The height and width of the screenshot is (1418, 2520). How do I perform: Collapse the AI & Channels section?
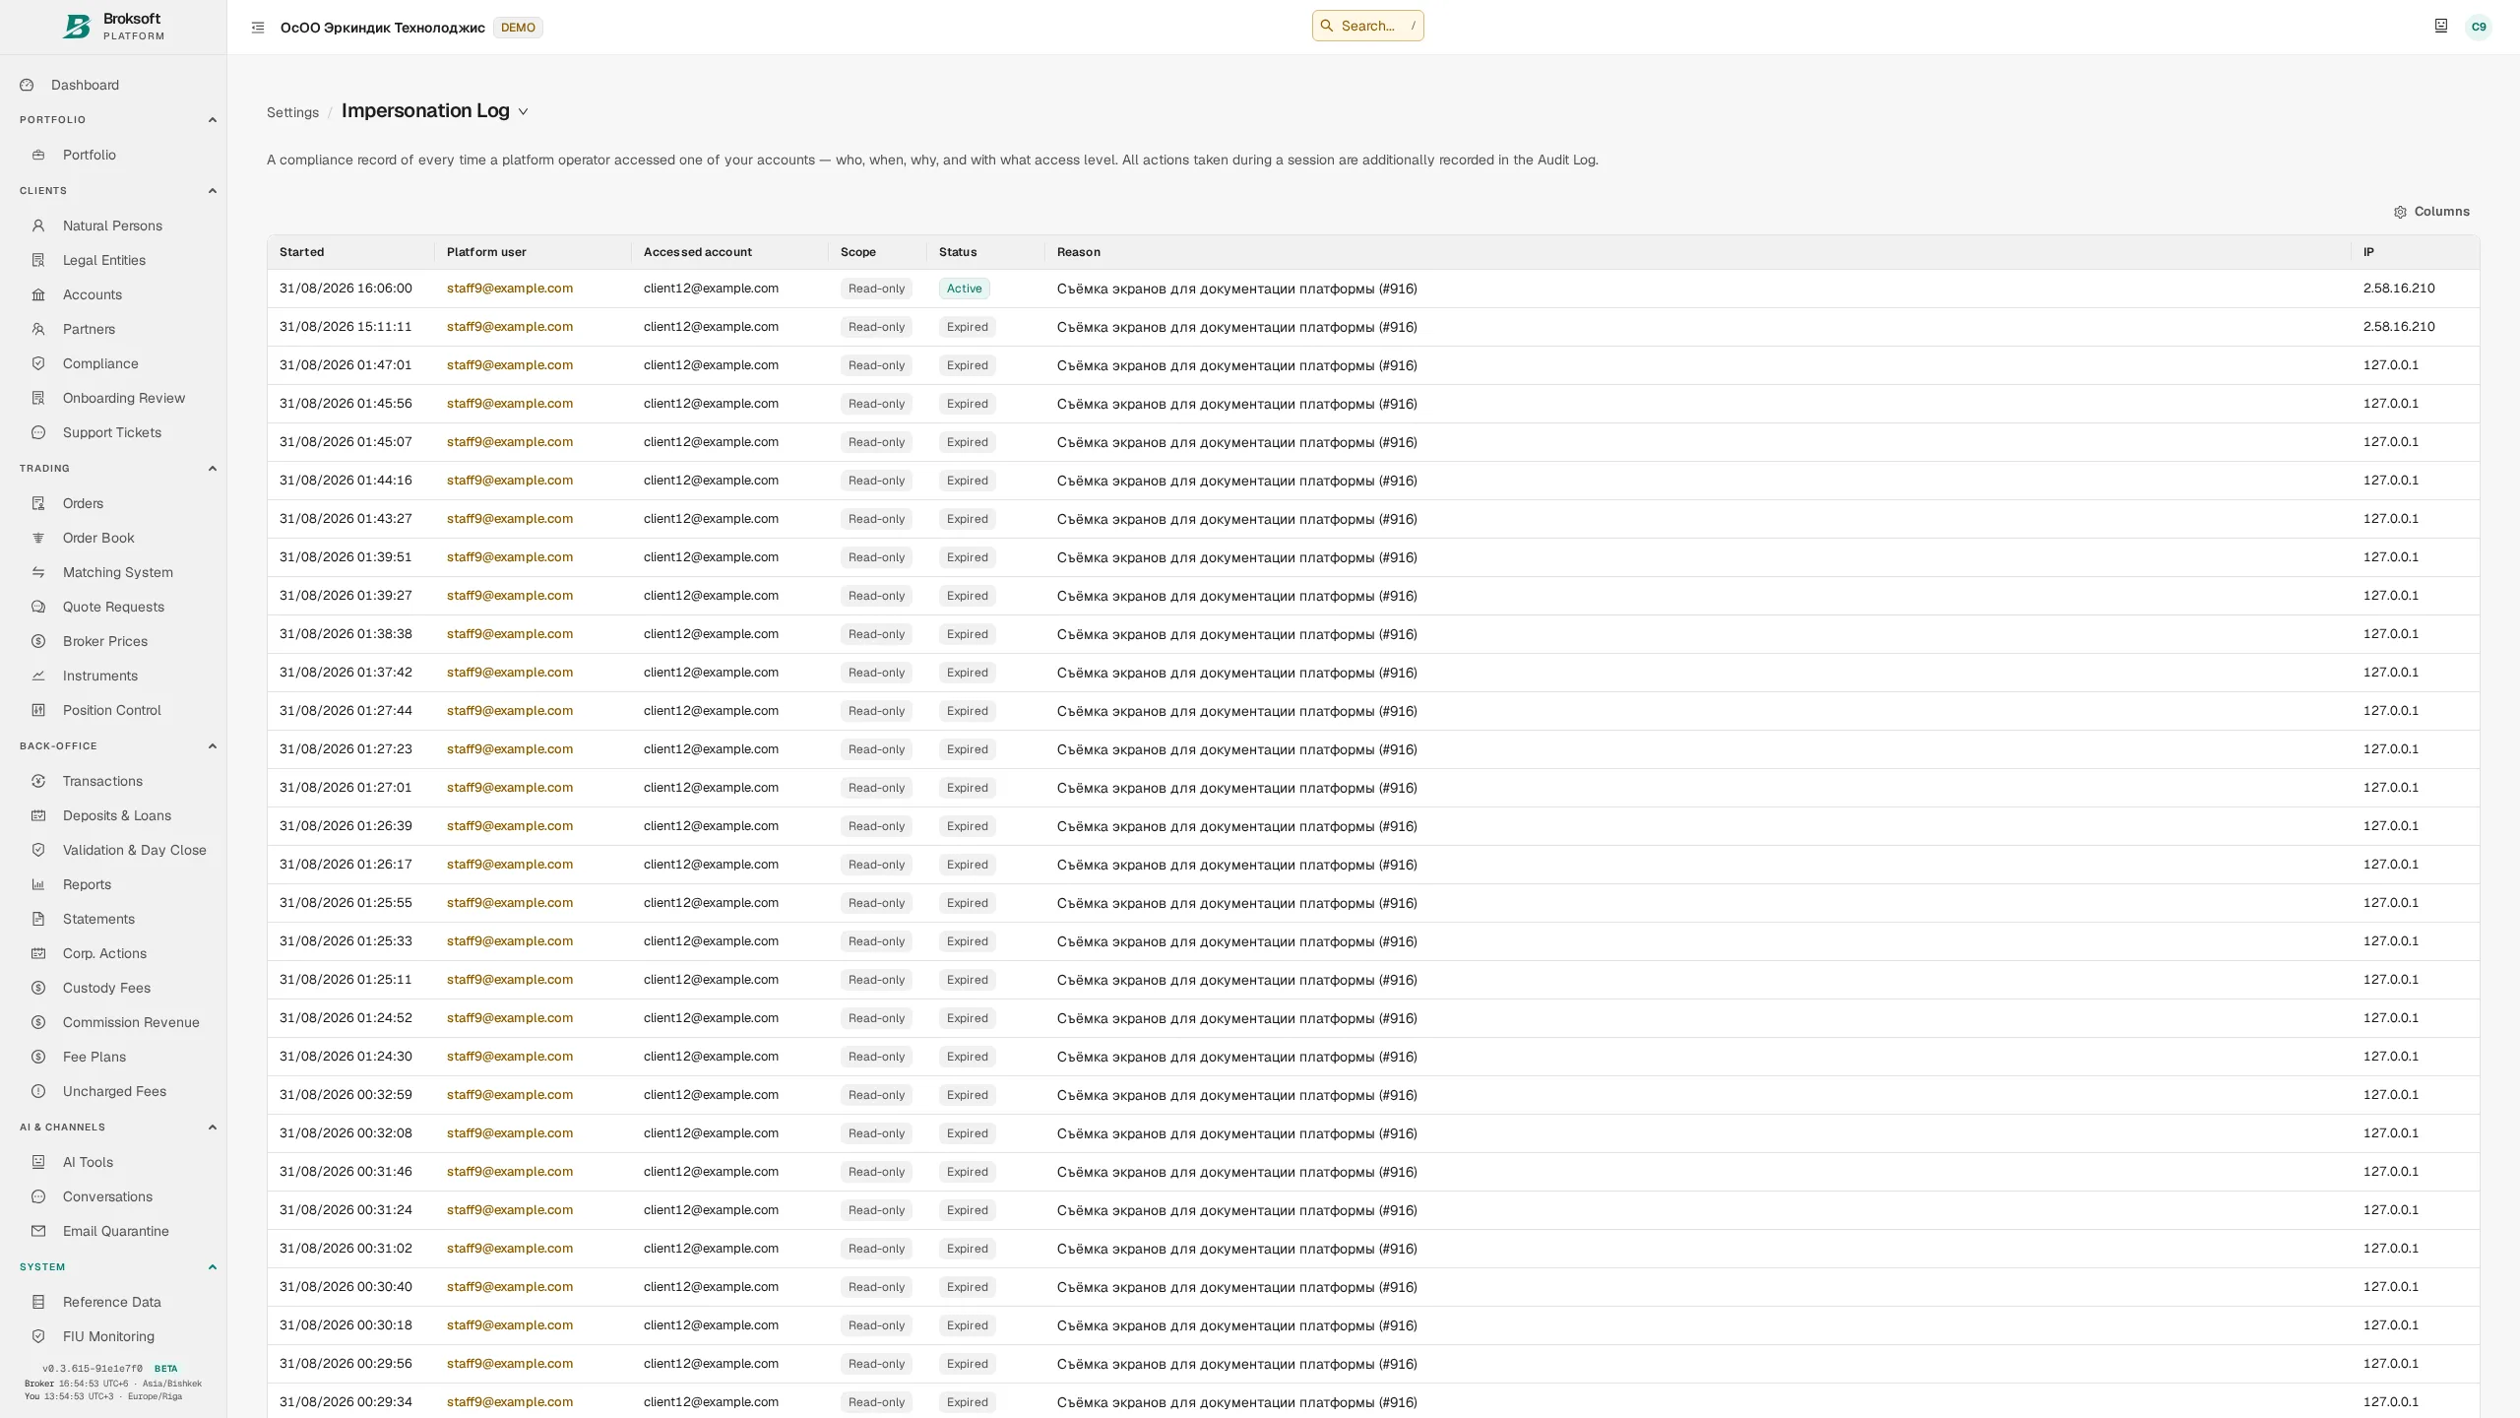tap(212, 1128)
